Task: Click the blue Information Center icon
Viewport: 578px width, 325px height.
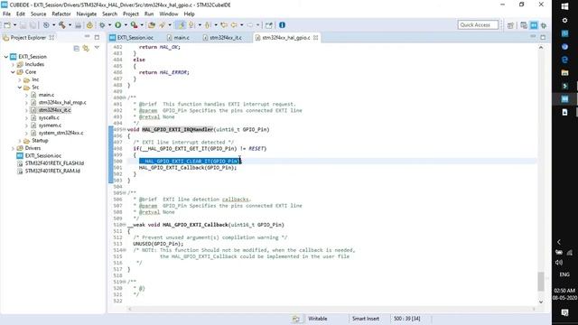Action: click(x=282, y=25)
